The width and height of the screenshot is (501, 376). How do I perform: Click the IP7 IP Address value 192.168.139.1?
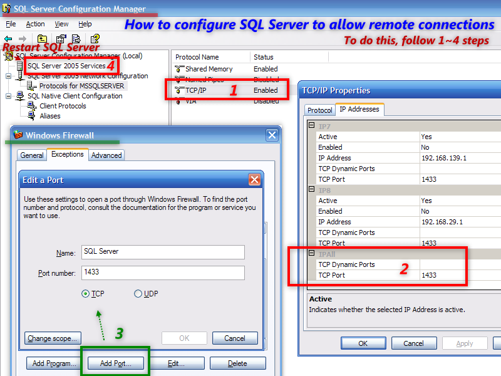tap(444, 158)
